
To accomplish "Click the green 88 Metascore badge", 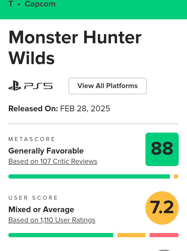I will (162, 149).
